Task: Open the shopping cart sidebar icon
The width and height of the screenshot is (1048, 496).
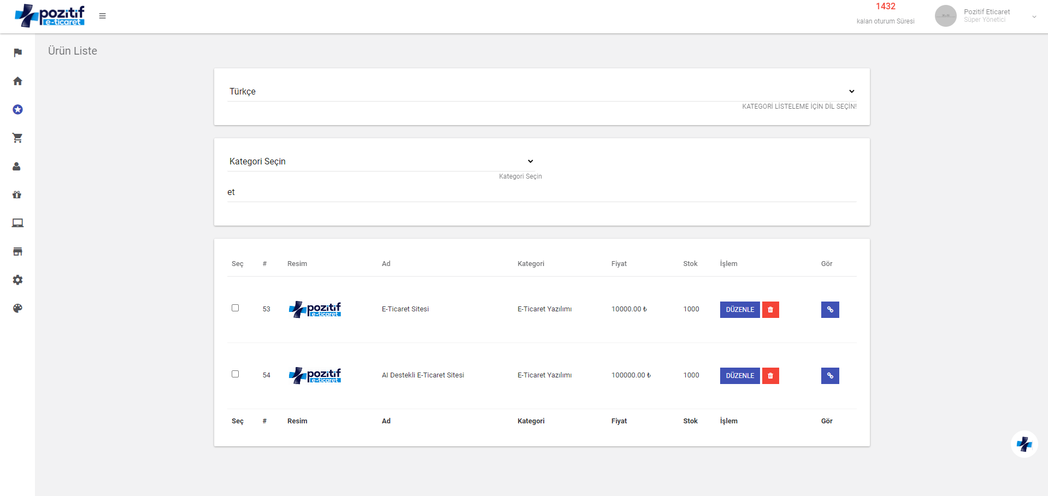Action: (x=17, y=138)
